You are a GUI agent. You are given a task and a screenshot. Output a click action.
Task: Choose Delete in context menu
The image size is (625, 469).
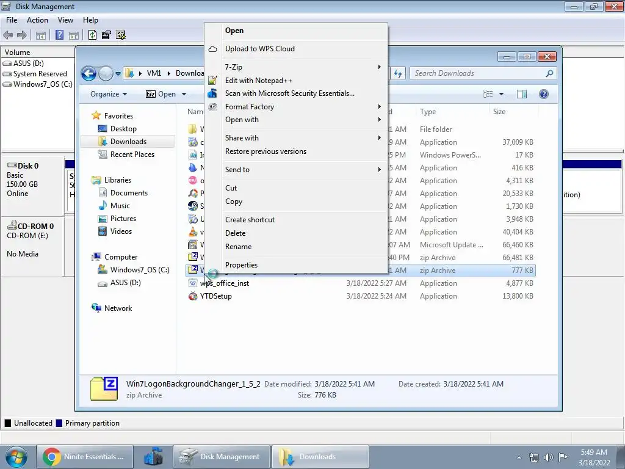304,233
